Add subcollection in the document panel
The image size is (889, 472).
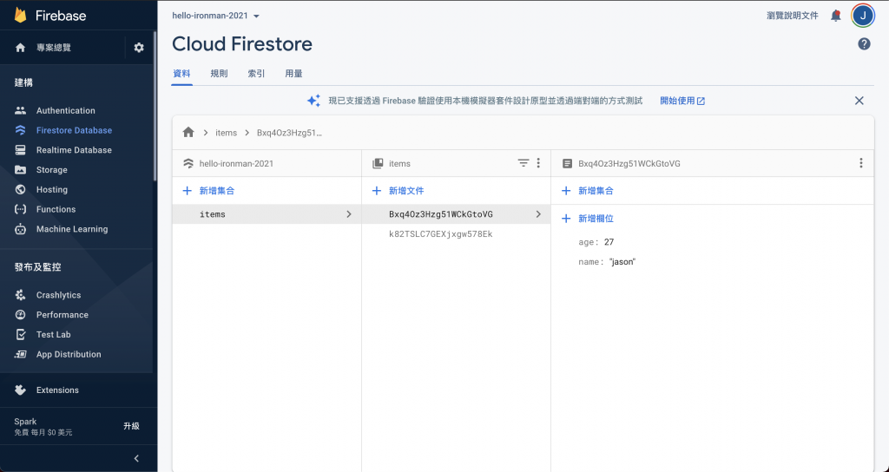coord(588,191)
